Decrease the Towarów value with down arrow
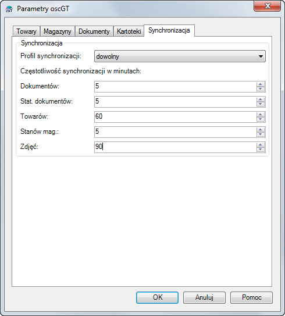Screen dimensions: 285x316 tap(261, 119)
